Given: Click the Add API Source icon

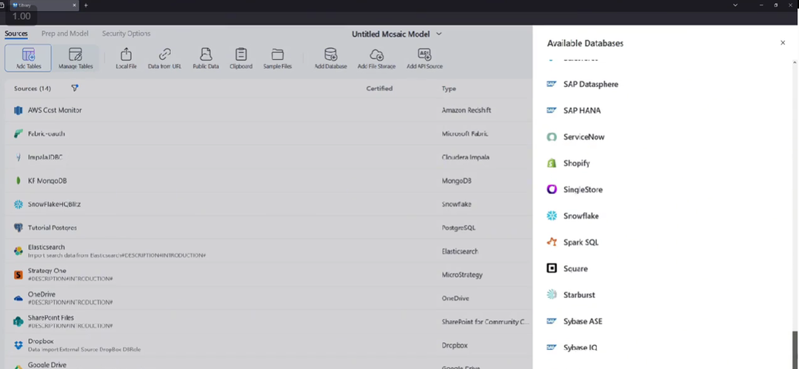Looking at the screenshot, I should click(424, 54).
